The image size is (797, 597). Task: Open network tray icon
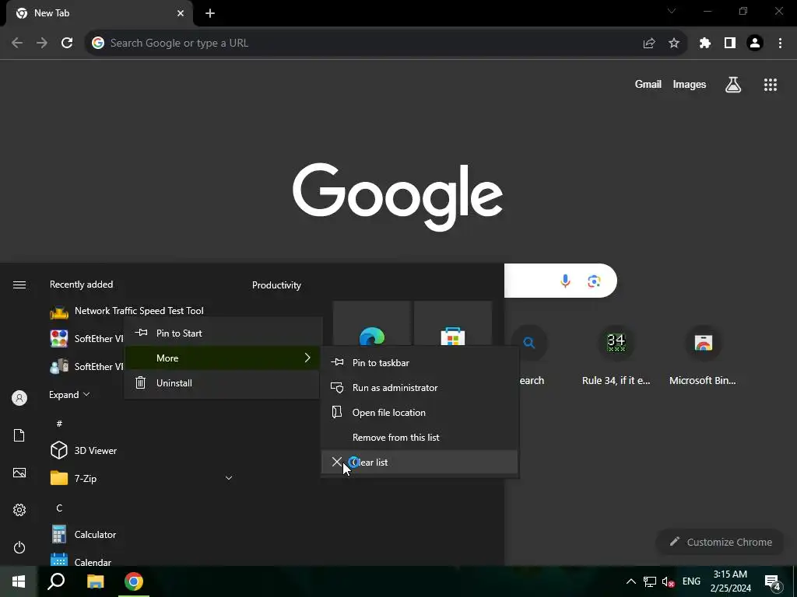[650, 581]
